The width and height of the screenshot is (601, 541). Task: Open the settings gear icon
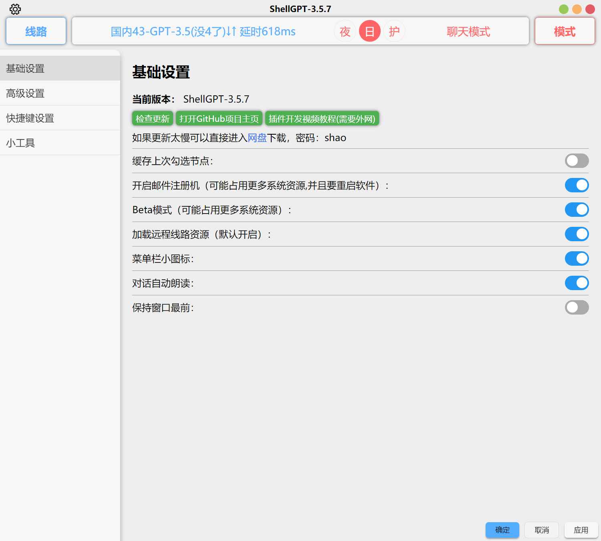(15, 9)
